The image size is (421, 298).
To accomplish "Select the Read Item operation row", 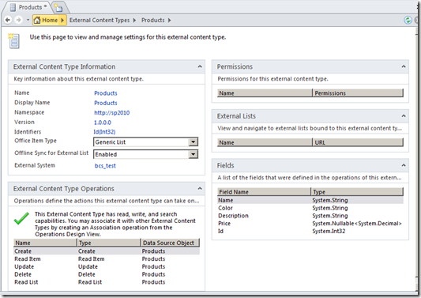I will [107, 259].
